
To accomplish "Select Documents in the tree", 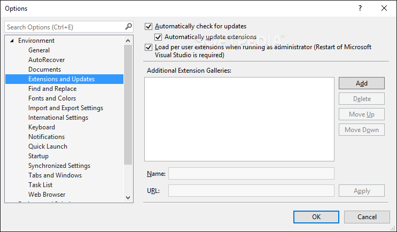I will point(44,69).
